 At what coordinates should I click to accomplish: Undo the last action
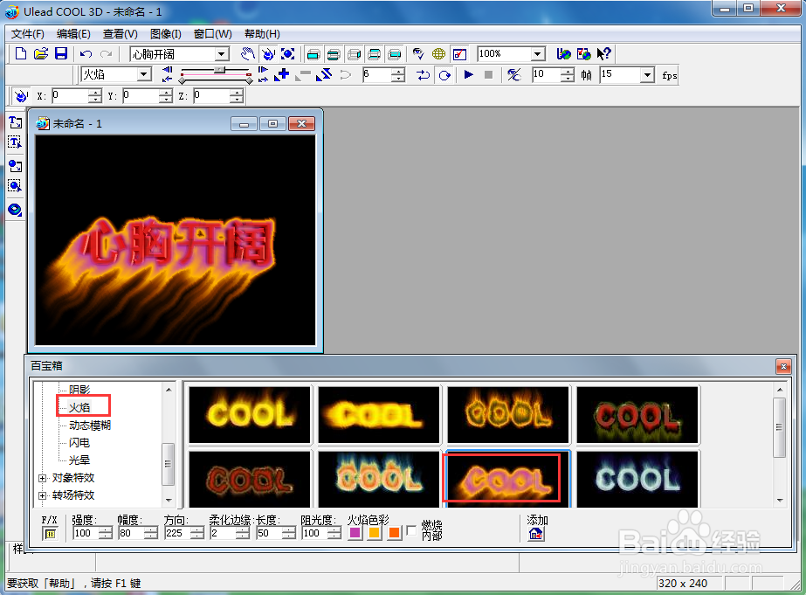tap(86, 53)
